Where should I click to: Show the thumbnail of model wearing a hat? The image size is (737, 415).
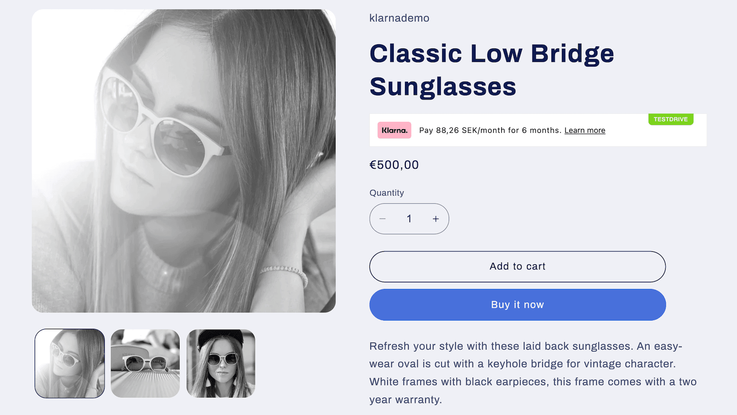221,363
